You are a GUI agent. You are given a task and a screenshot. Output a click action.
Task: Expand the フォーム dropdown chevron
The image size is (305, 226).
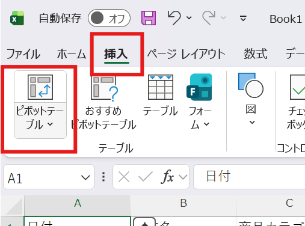tap(206, 124)
